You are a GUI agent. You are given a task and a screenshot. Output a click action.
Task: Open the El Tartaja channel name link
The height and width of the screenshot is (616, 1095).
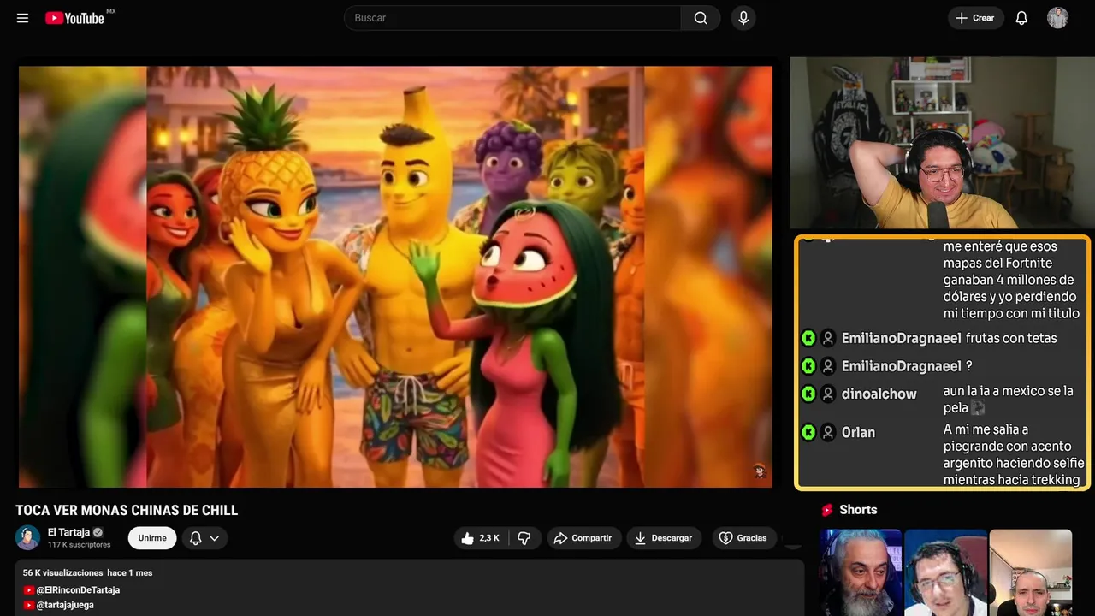[x=68, y=532]
